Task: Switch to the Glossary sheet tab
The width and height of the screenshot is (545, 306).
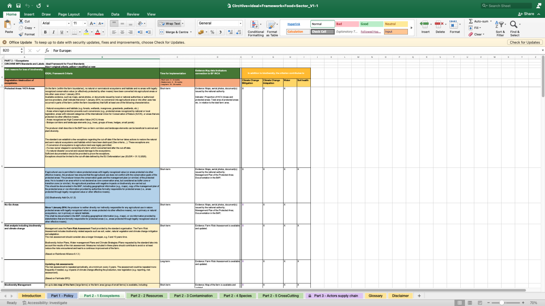Action: [x=376, y=296]
